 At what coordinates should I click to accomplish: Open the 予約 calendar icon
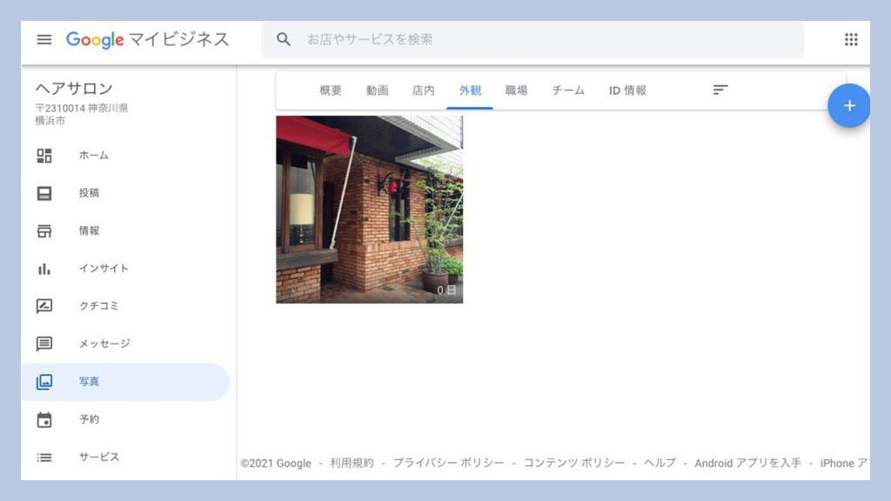44,419
